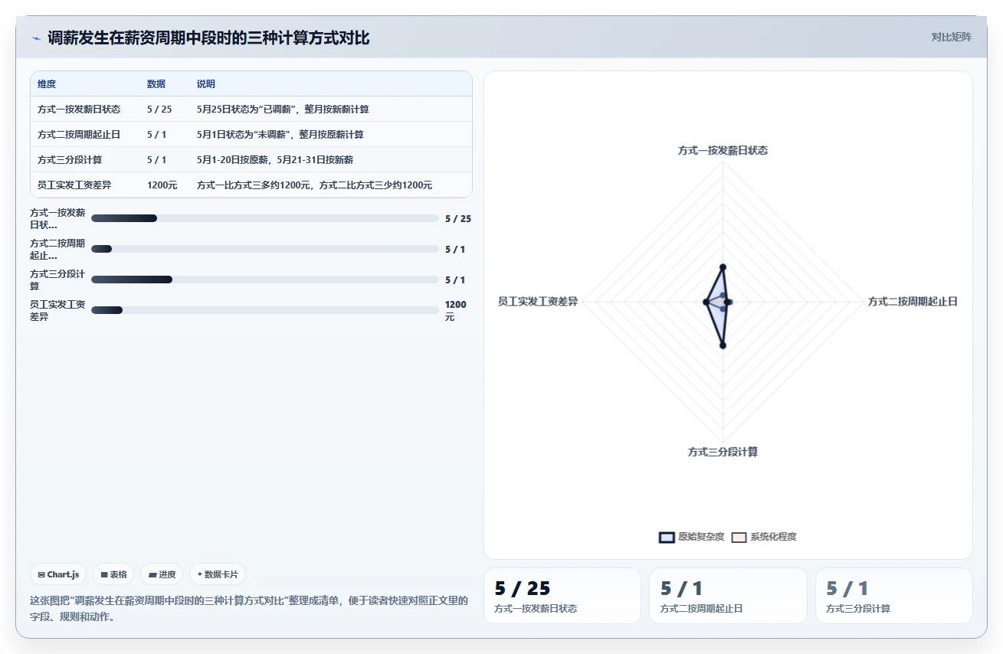Screen dimensions: 1003x654
Task: Click the 员工实发工资差异 progress bar
Action: tap(265, 310)
